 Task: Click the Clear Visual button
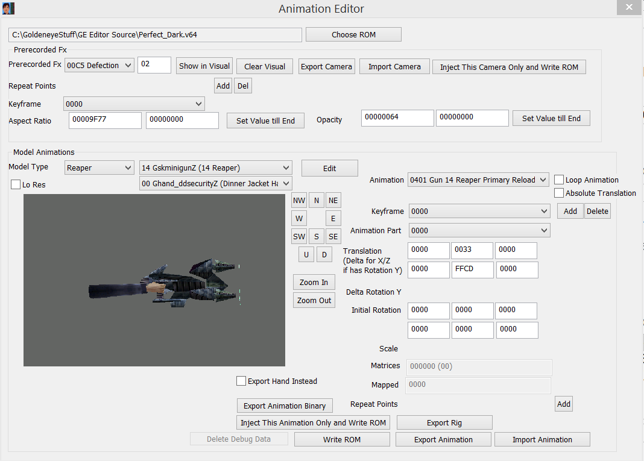pyautogui.click(x=265, y=66)
